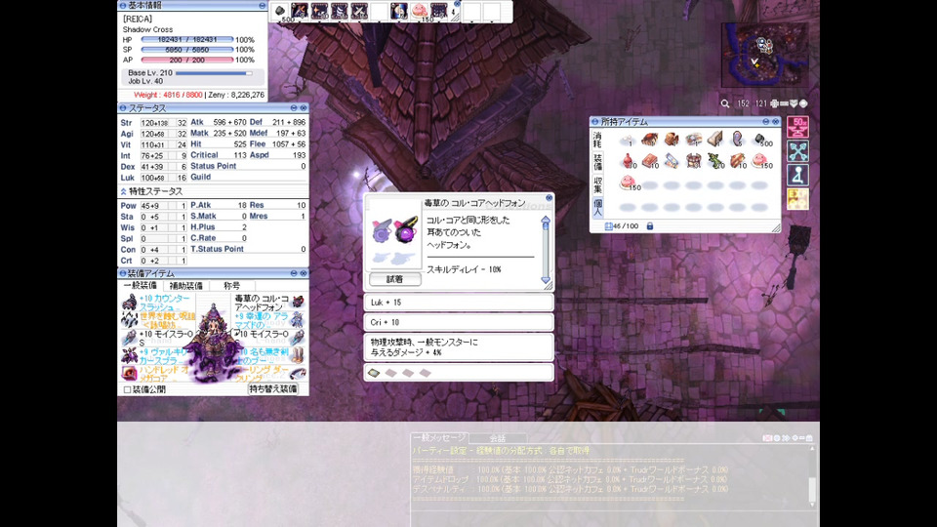Select the right-side Col Core headphone equipment icon

pyautogui.click(x=298, y=303)
